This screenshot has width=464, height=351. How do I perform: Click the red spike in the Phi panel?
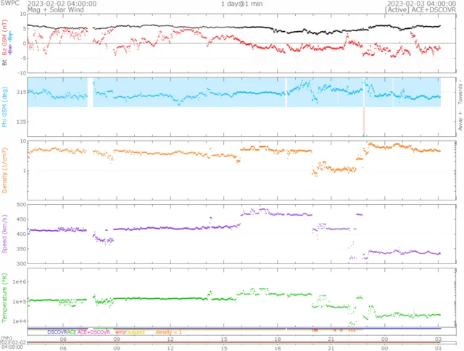[364, 123]
